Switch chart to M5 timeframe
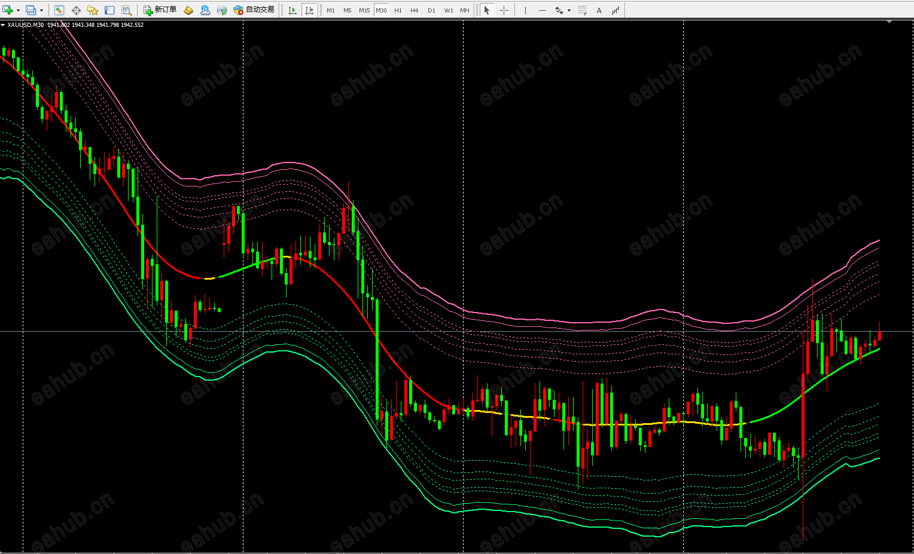The height and width of the screenshot is (554, 914). [348, 10]
